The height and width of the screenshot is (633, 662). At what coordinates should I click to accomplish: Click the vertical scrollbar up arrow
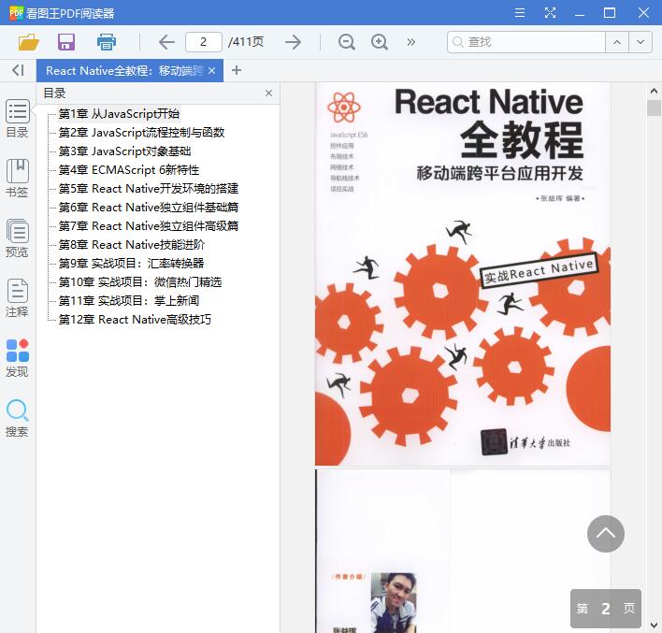tap(654, 91)
